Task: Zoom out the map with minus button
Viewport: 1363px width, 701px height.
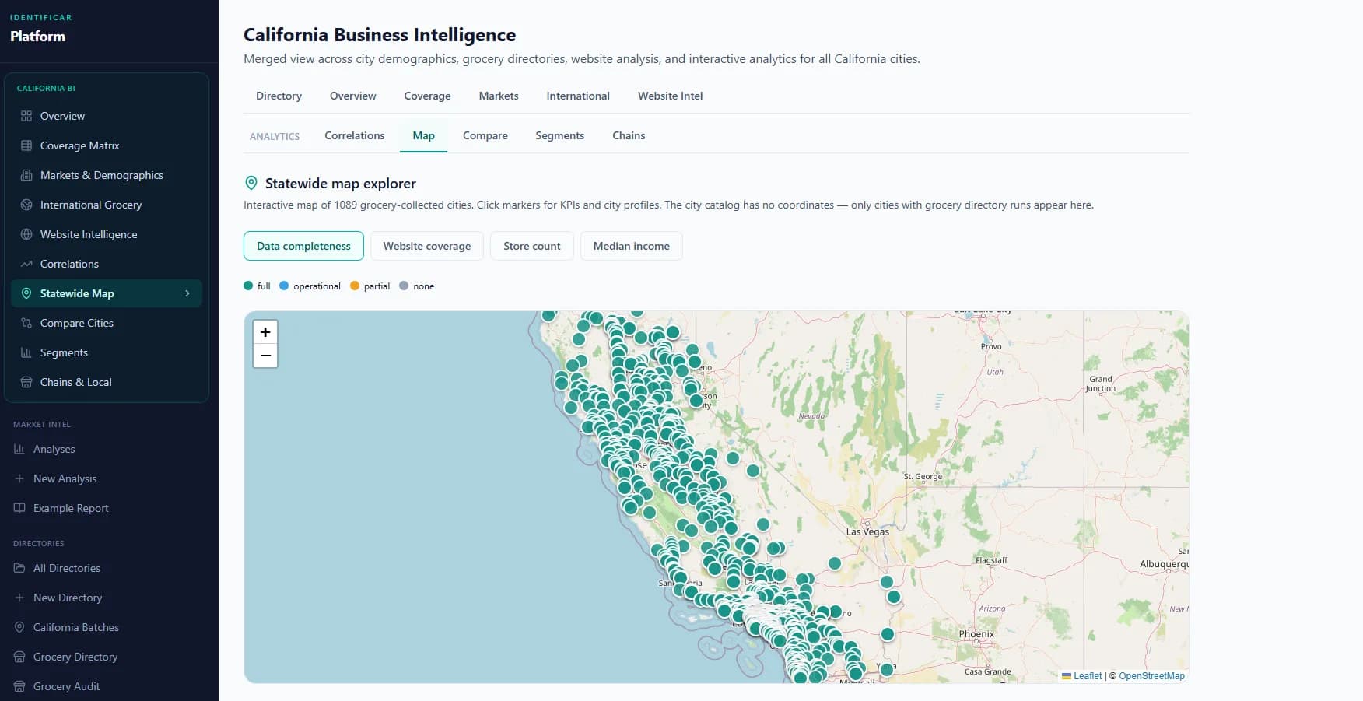Action: coord(265,356)
